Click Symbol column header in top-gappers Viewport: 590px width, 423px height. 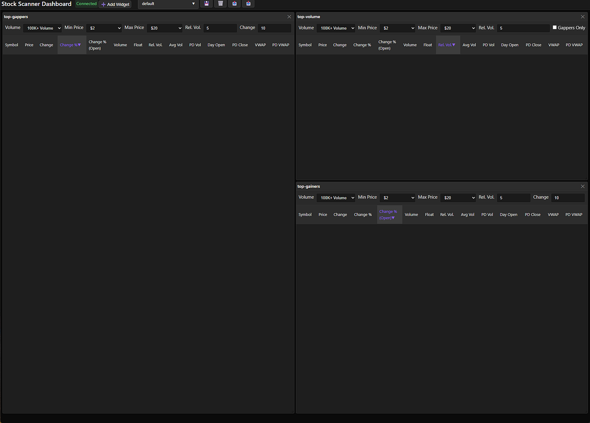tap(11, 45)
